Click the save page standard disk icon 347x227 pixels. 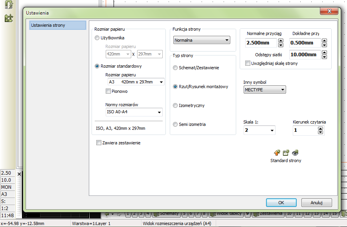(x=286, y=153)
